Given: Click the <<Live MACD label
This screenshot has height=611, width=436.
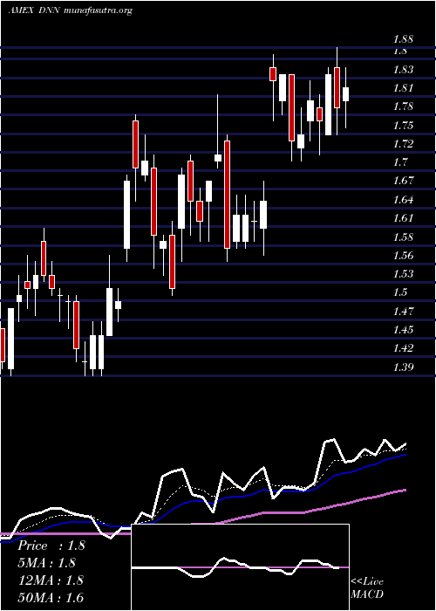Looking at the screenshot, I should pos(367,588).
